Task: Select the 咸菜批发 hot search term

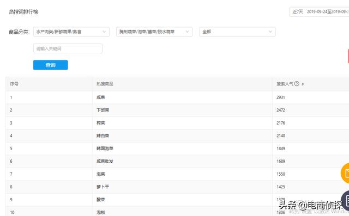Action: click(105, 161)
